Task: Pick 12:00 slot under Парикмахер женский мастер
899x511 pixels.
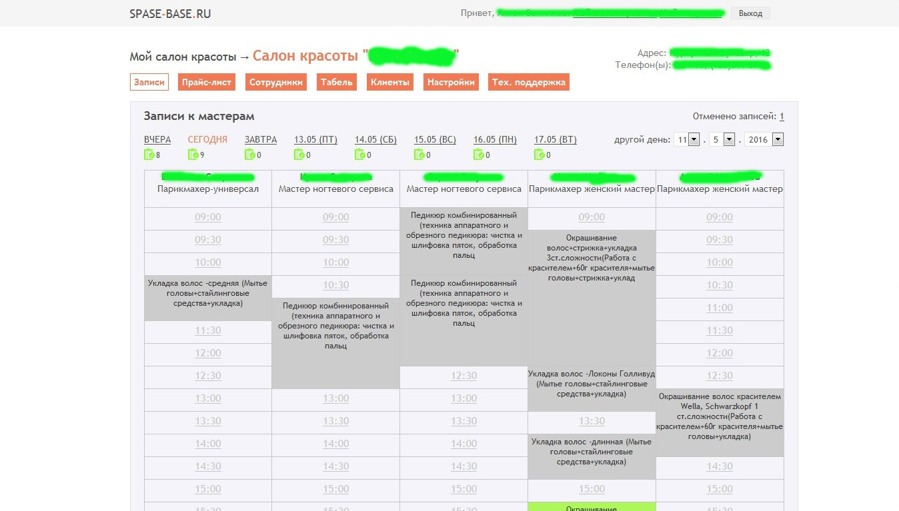Action: pos(720,353)
